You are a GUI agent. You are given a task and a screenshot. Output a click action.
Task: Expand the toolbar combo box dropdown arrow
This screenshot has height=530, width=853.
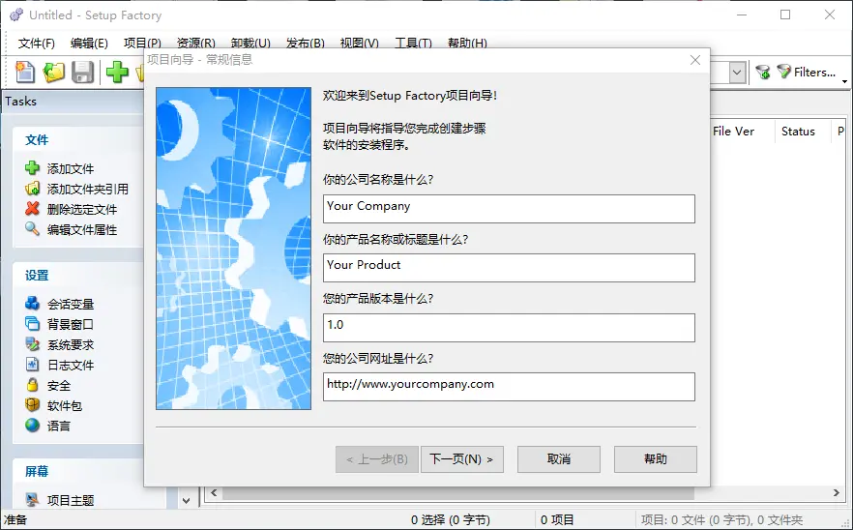pyautogui.click(x=737, y=73)
